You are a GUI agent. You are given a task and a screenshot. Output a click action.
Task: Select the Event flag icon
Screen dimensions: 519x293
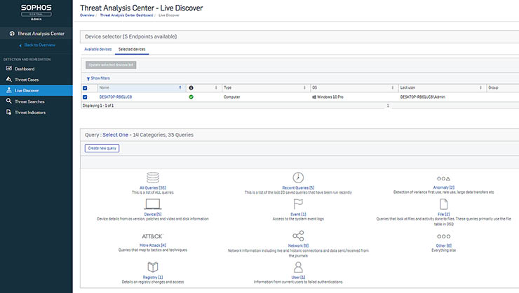[x=298, y=204]
